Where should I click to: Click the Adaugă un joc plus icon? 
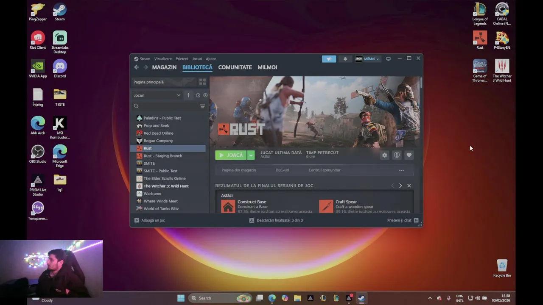pyautogui.click(x=137, y=220)
